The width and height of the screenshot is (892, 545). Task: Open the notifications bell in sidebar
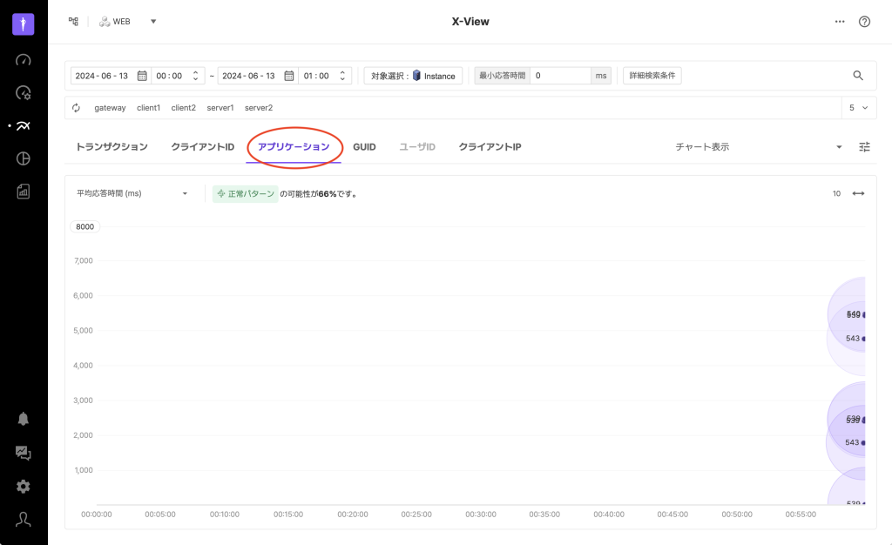[24, 419]
